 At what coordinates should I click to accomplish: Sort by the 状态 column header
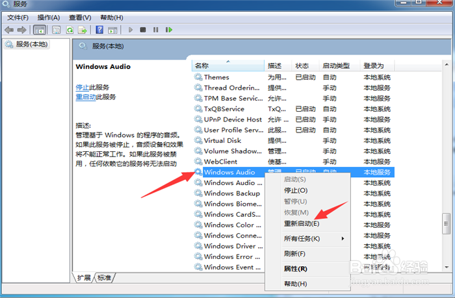click(x=305, y=66)
